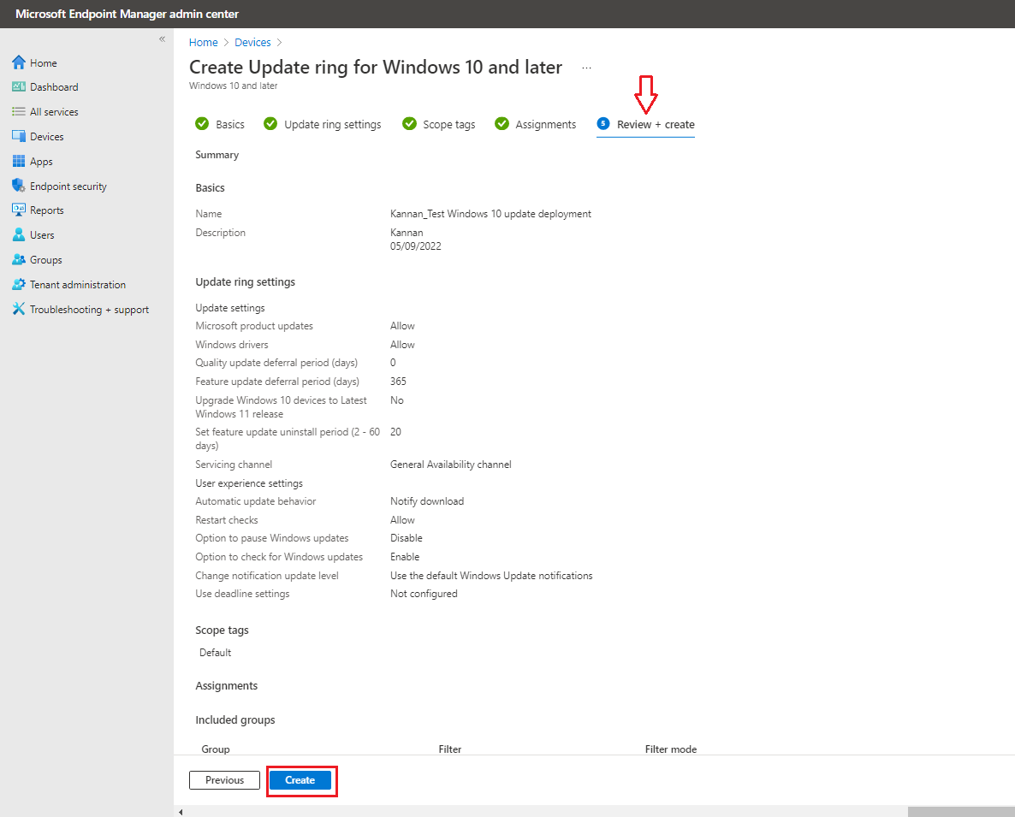Click the 'Included groups' heading
Image resolution: width=1015 pixels, height=817 pixels.
click(x=235, y=720)
